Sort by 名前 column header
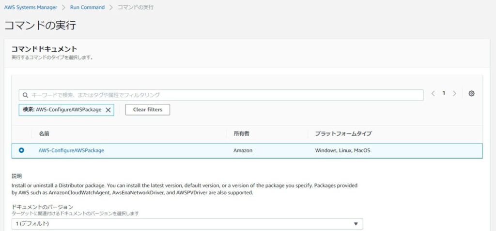The image size is (496, 231). 44,134
